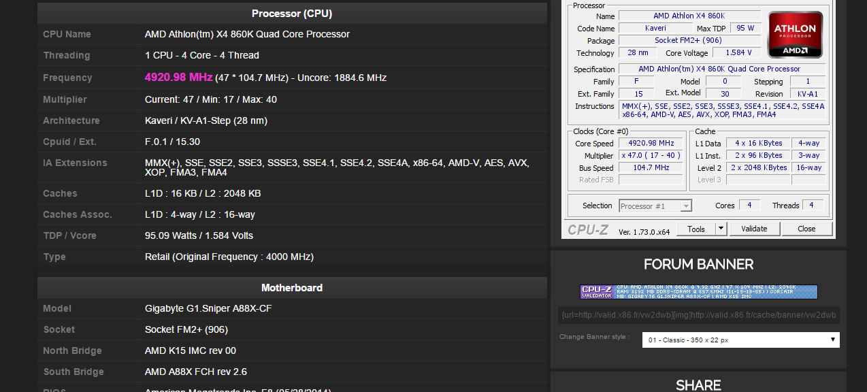Screen dimensions: 867x392
Task: Click the Processor (CPU) section header
Action: point(292,14)
